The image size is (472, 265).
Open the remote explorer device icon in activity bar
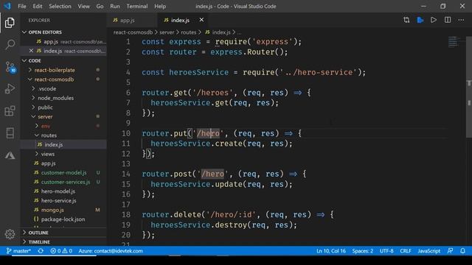tap(10, 133)
